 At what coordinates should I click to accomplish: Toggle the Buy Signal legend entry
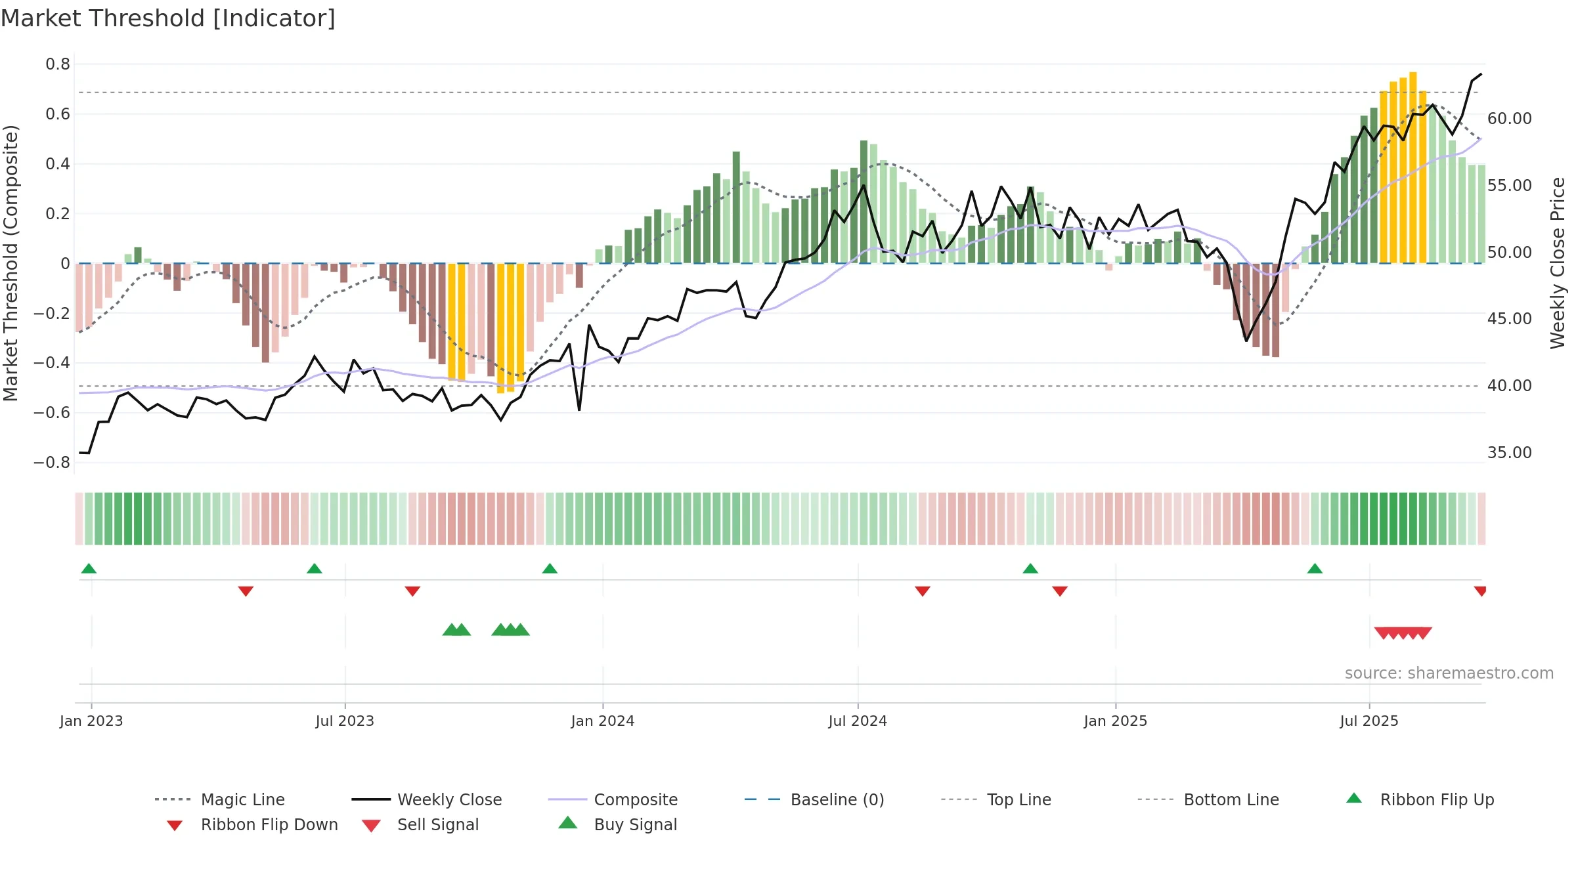(617, 824)
